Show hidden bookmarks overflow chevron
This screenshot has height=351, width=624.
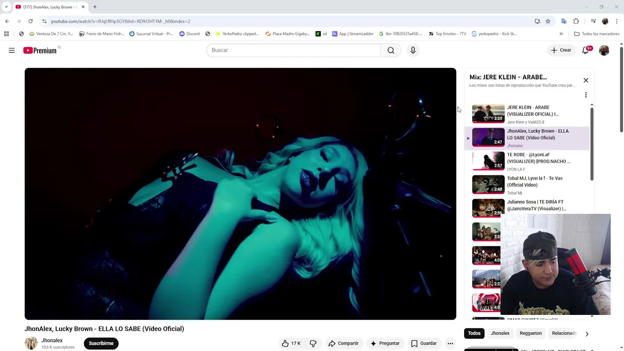click(x=561, y=34)
